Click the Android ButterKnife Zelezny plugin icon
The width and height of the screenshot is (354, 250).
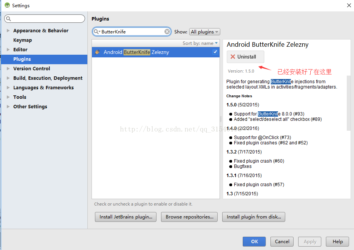click(97, 52)
